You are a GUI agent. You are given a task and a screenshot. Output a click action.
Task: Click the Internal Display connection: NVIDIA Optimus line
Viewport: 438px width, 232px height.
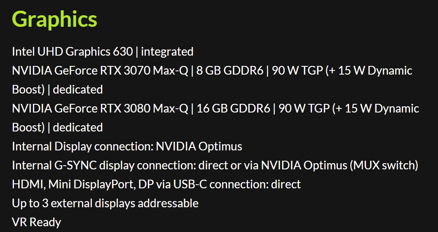[x=127, y=146]
